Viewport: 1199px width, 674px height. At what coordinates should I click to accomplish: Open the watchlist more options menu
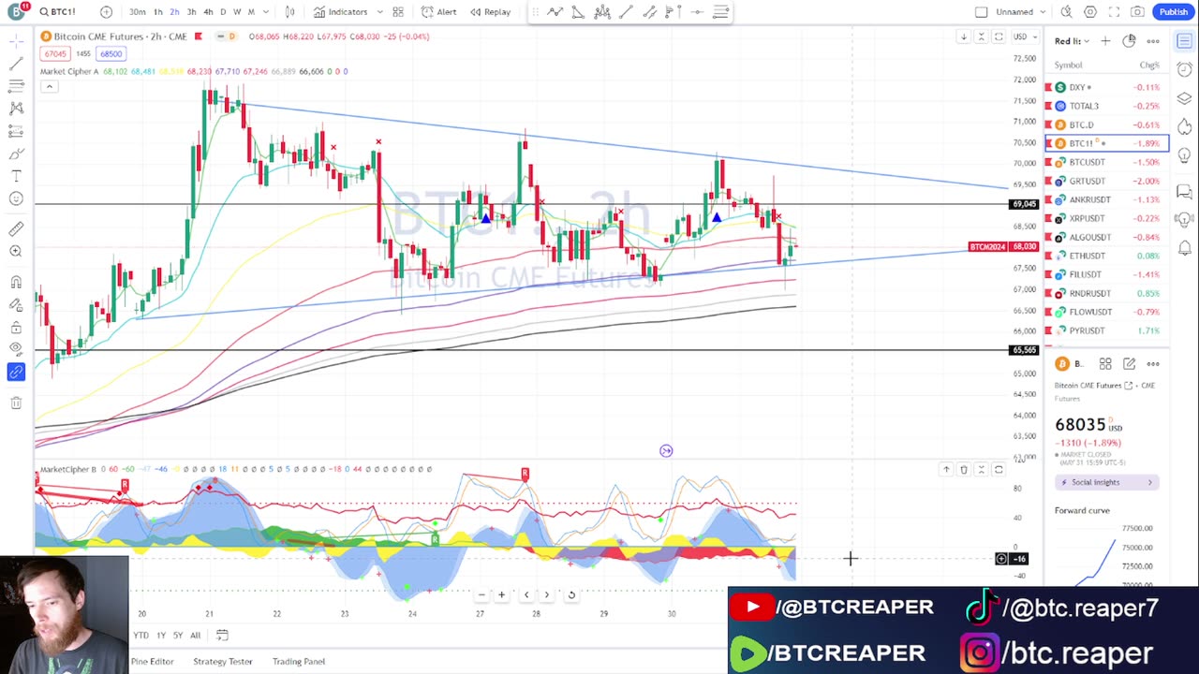tap(1153, 41)
